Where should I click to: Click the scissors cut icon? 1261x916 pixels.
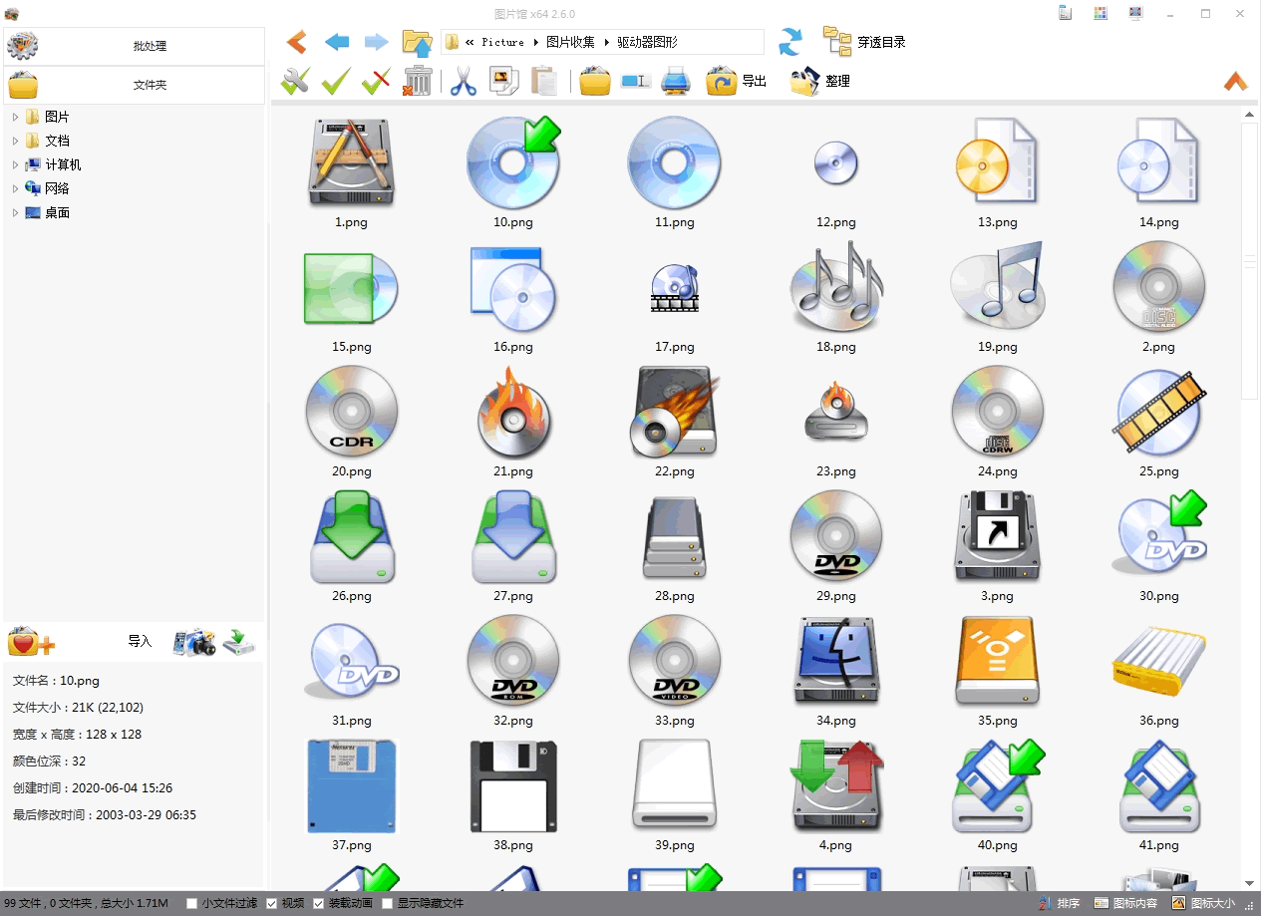click(x=463, y=81)
